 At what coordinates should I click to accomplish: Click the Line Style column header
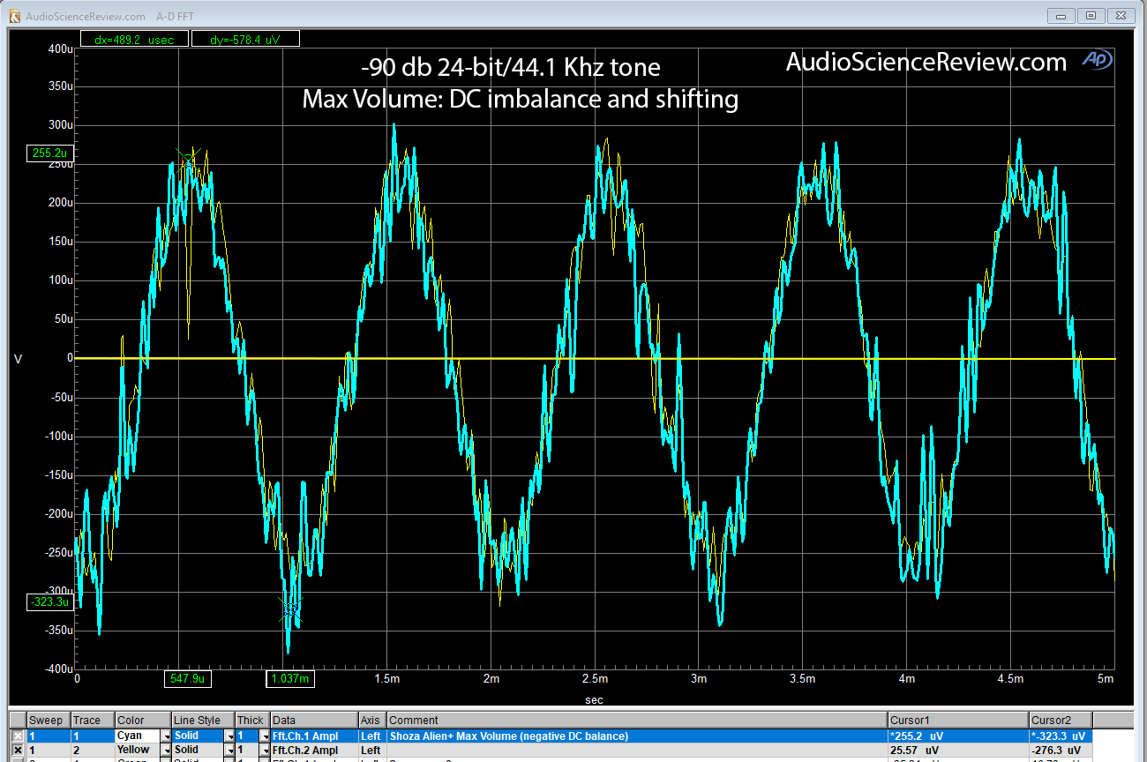click(x=203, y=721)
